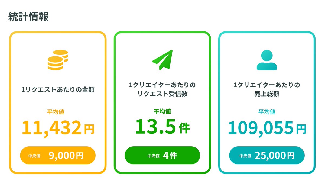
Task: Click 中央値 label in the yellow pill
Action: click(x=34, y=156)
